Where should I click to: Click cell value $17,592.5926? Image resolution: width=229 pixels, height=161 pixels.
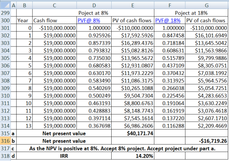tap(133, 35)
